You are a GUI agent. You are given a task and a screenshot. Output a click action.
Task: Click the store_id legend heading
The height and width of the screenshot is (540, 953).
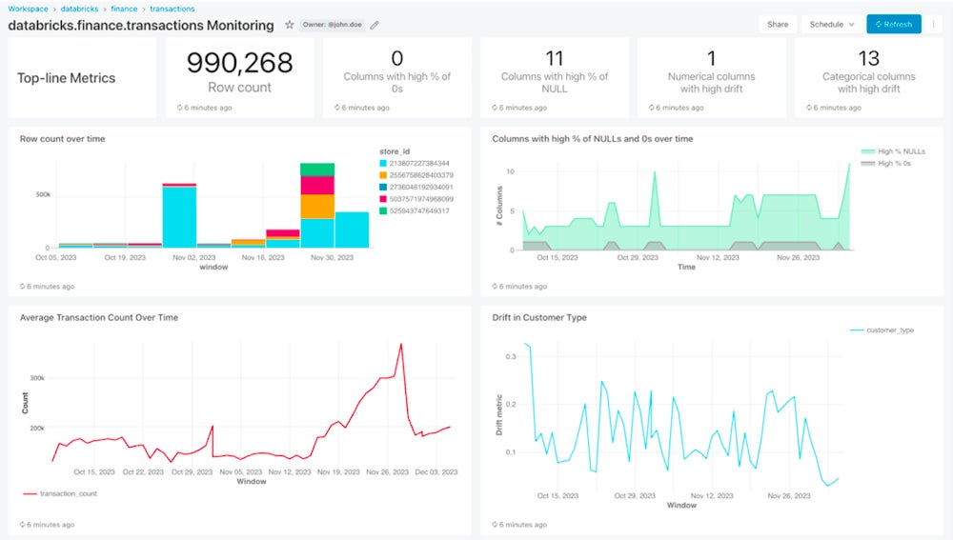tap(395, 151)
